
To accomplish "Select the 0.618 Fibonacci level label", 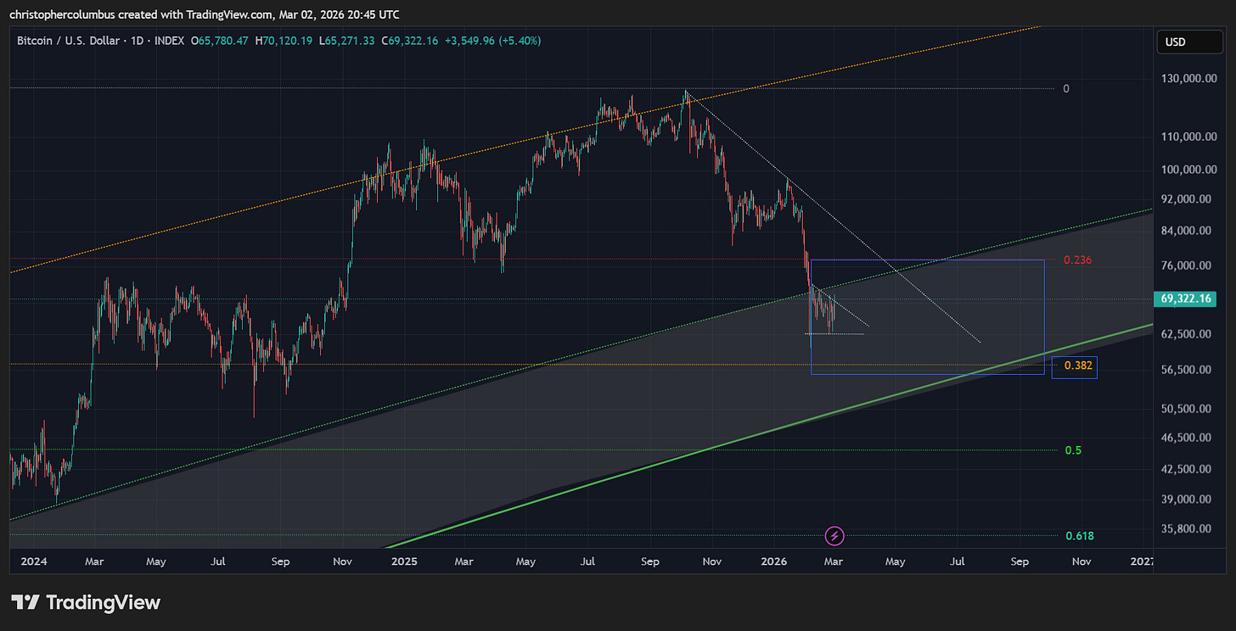I will 1078,535.
